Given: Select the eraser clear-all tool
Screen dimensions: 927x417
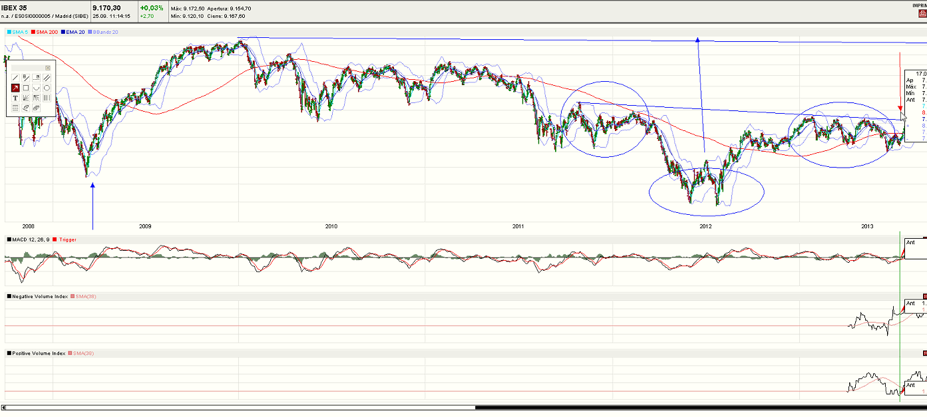Looking at the screenshot, I should [x=36, y=108].
